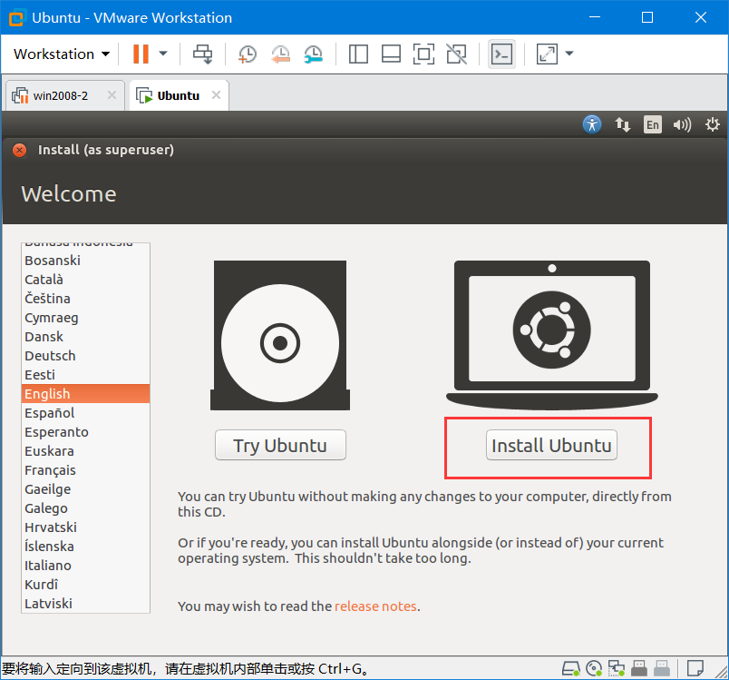
Task: Open the full screen mode dropdown arrow
Action: click(569, 54)
